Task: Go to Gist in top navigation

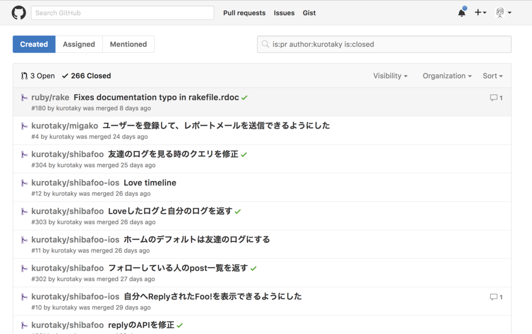Action: 309,13
